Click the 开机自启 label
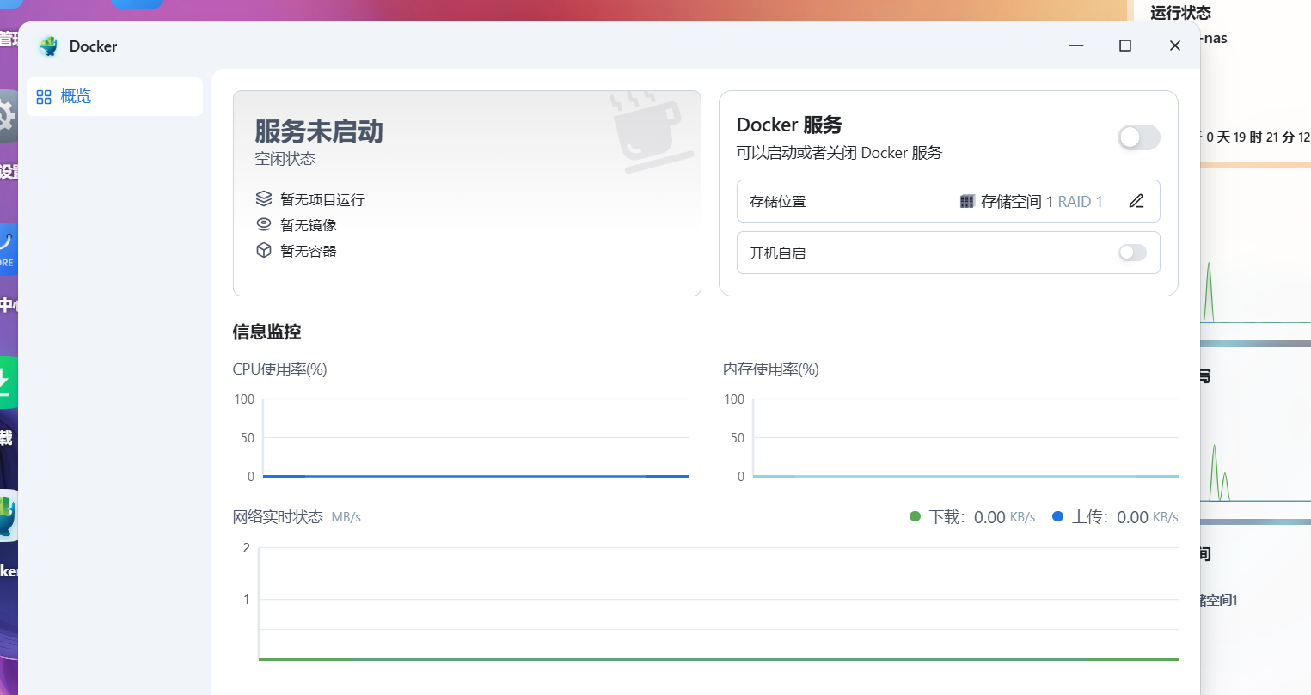Image resolution: width=1311 pixels, height=695 pixels. click(778, 253)
